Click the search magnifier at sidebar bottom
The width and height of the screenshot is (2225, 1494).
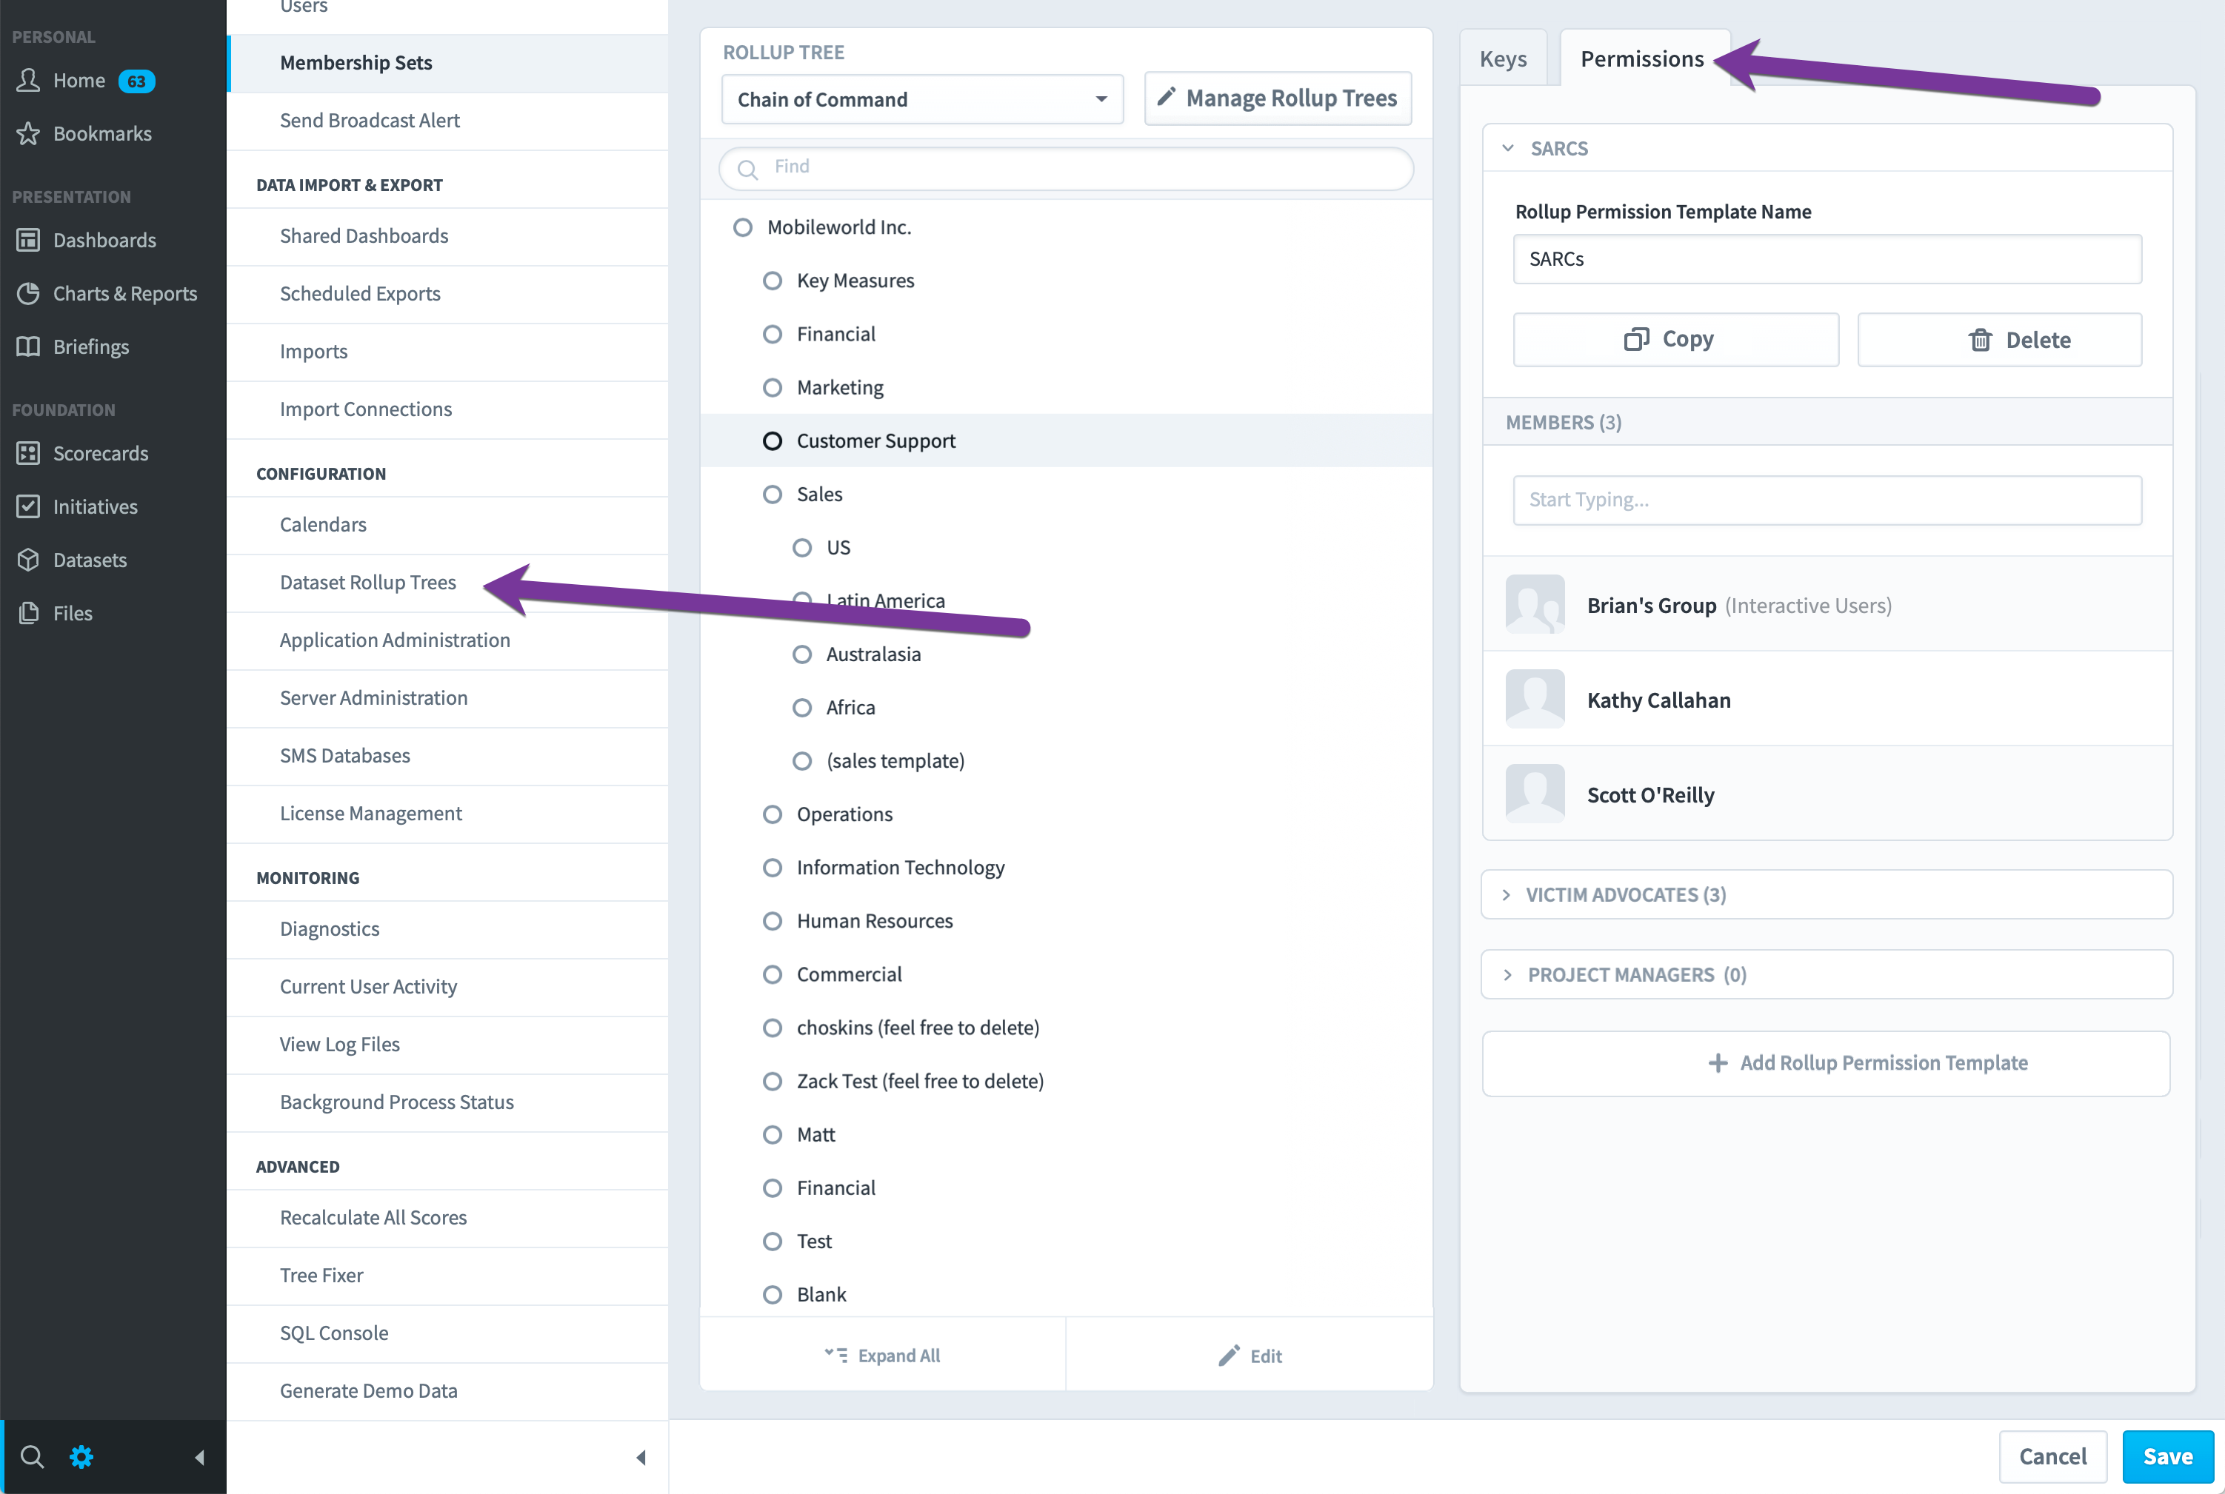pos(31,1457)
